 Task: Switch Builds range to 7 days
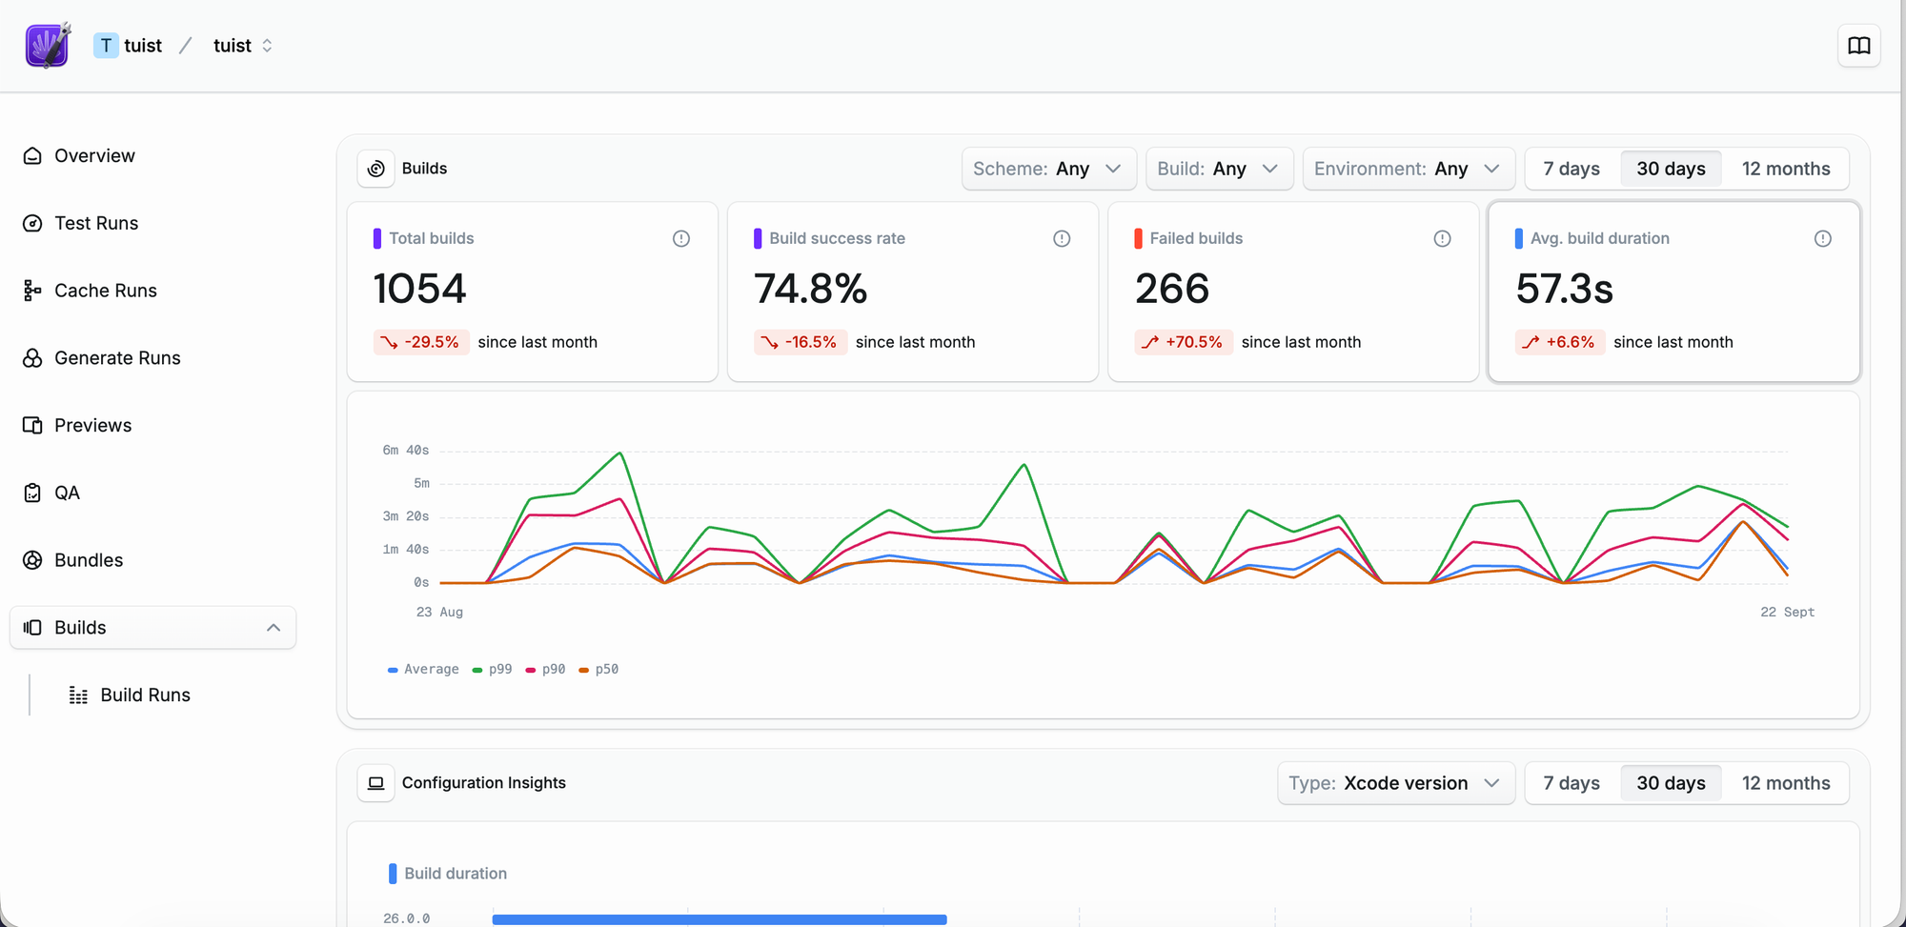(1571, 169)
